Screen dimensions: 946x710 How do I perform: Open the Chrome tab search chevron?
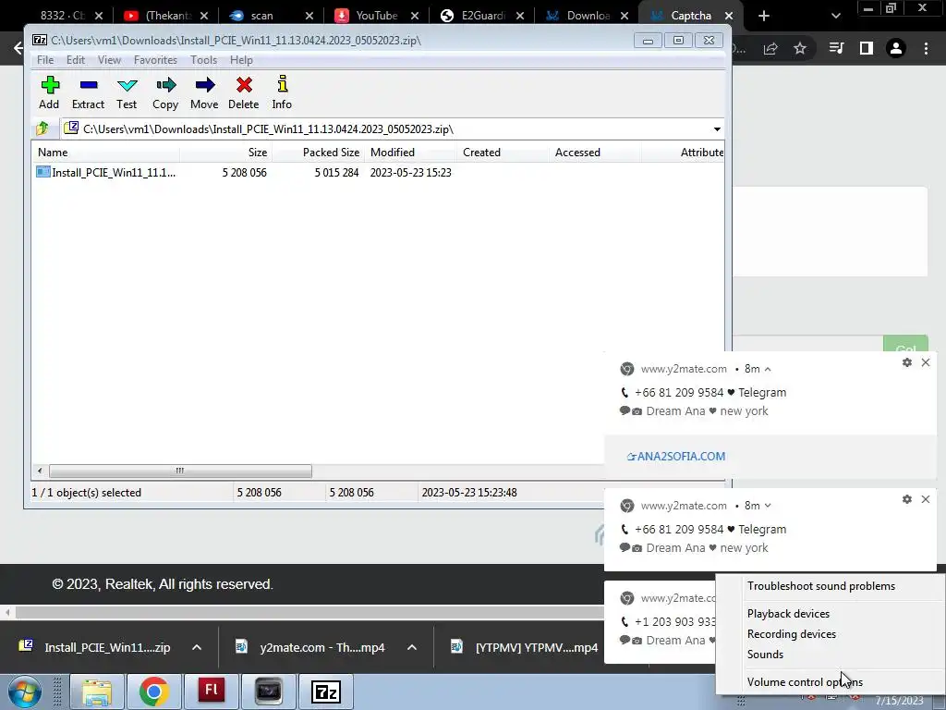[835, 17]
